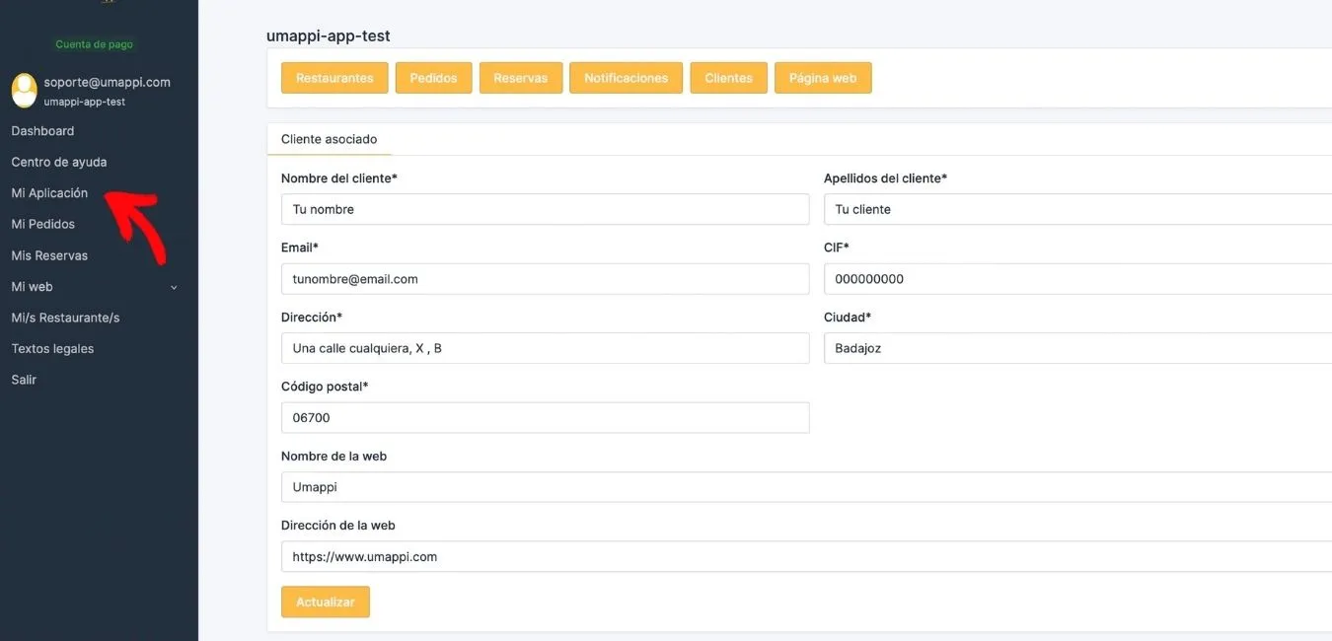
Task: Open Notificaciones button
Action: point(626,78)
